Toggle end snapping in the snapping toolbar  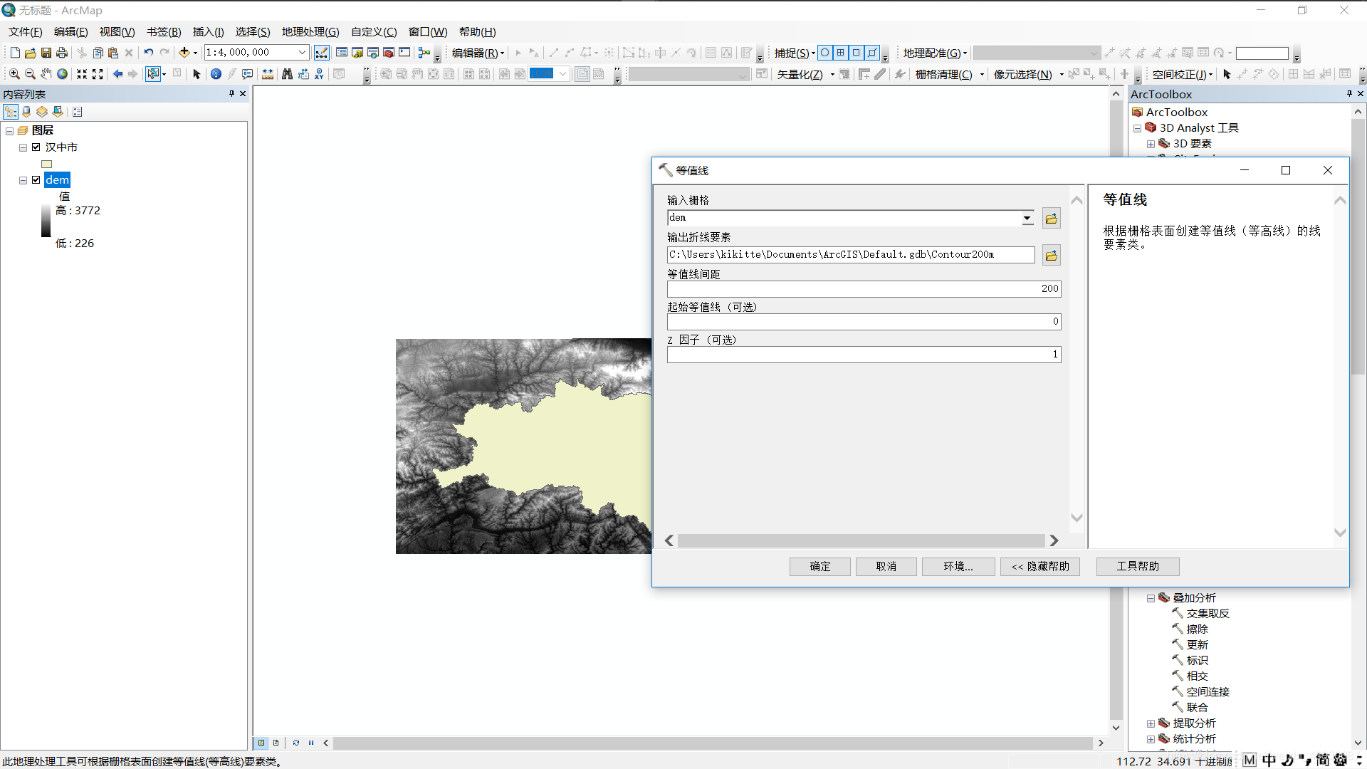coord(840,53)
